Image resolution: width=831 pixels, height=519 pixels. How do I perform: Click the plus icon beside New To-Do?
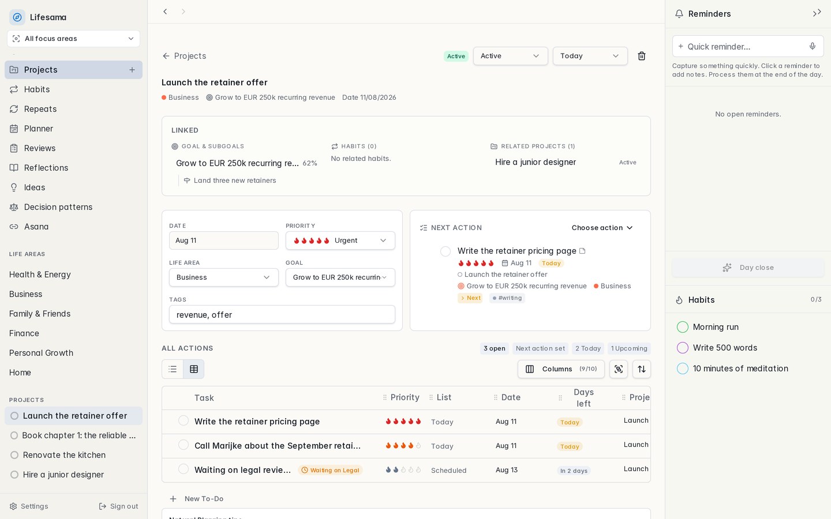tap(173, 499)
